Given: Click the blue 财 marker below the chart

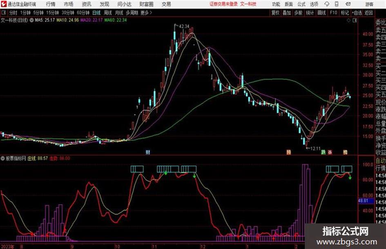Looking at the screenshot, I should 148,152.
